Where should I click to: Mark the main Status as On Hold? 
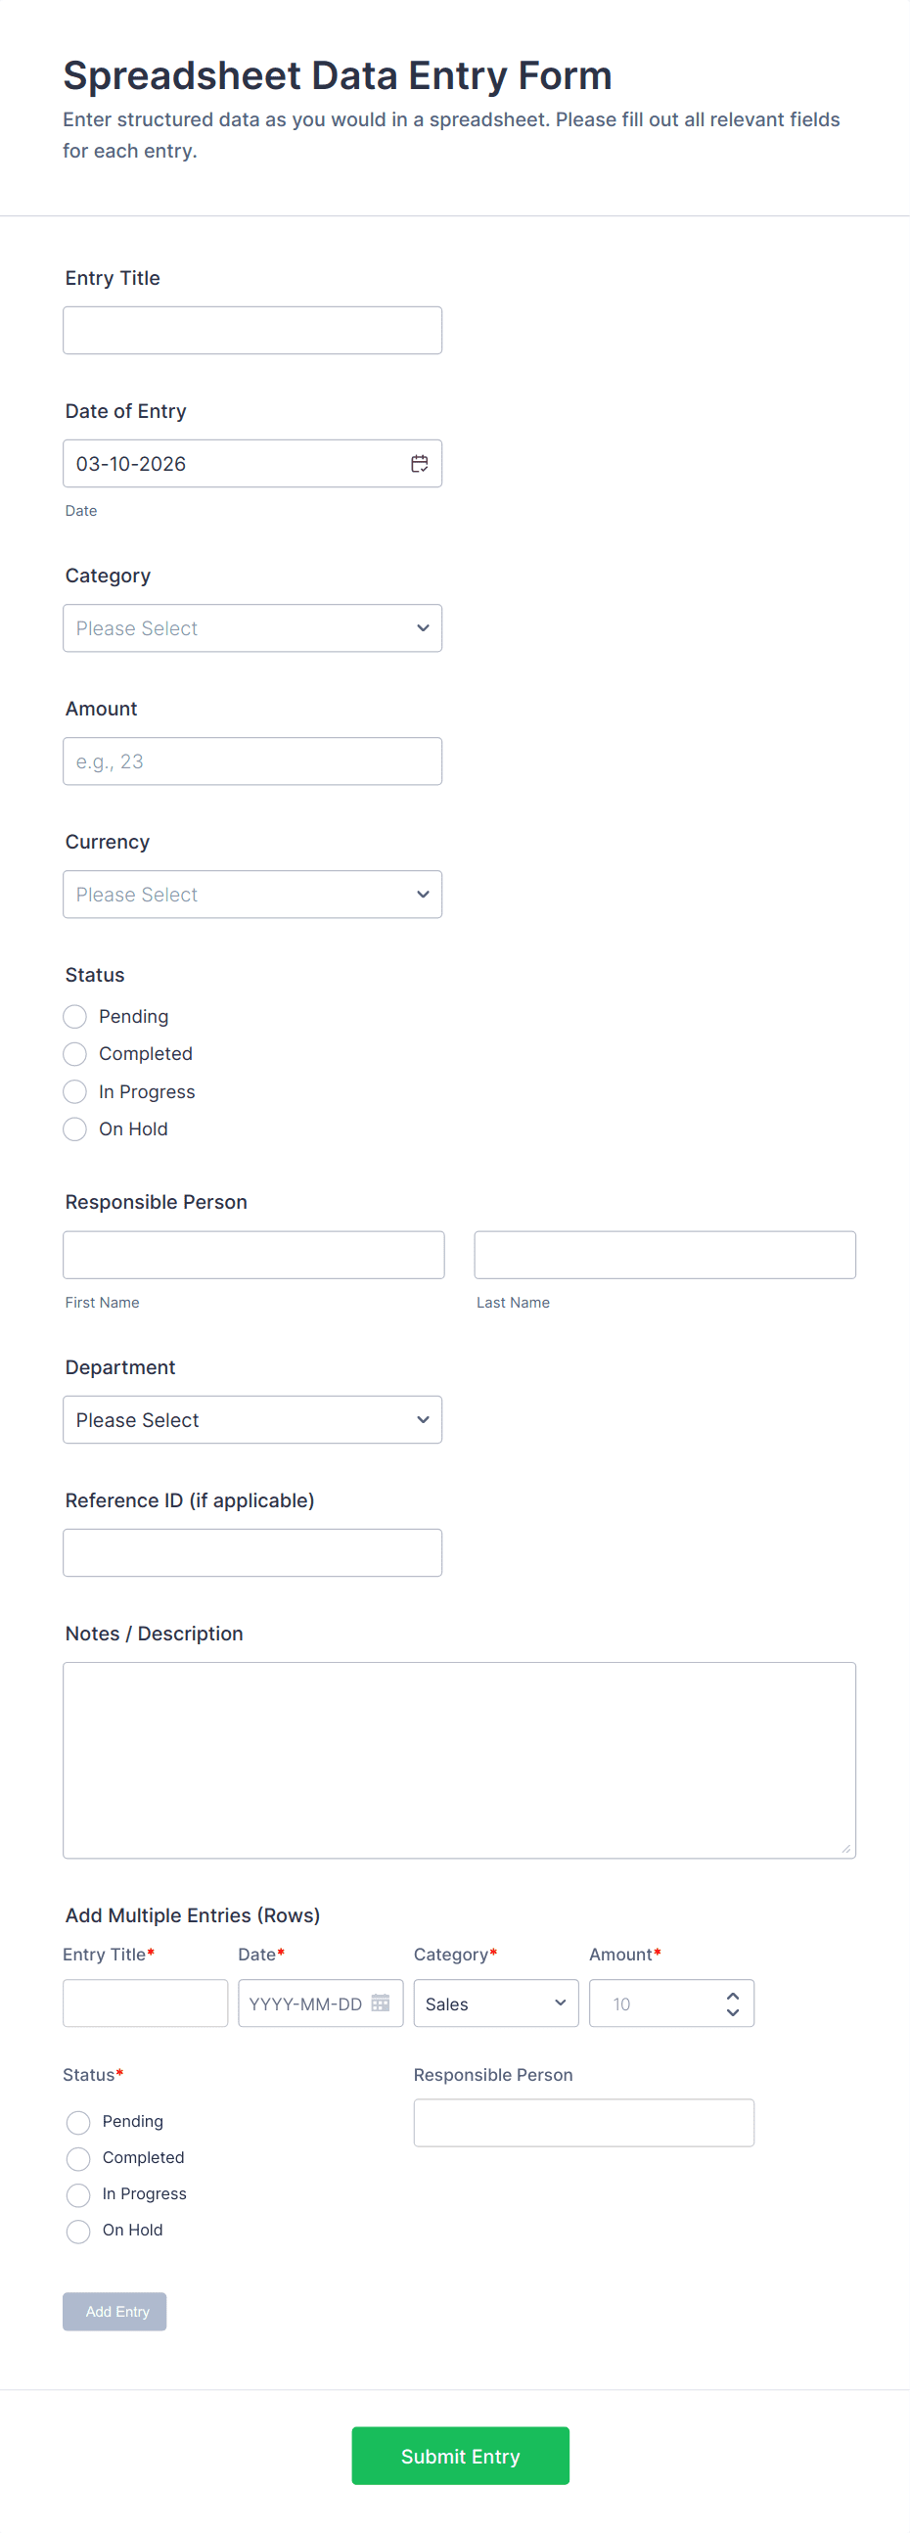coord(74,1128)
